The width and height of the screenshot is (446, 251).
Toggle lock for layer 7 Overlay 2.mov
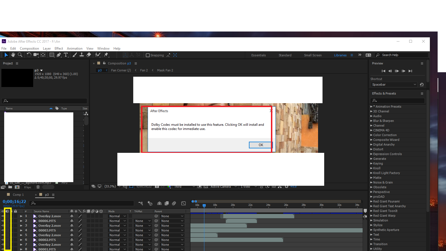click(15, 245)
